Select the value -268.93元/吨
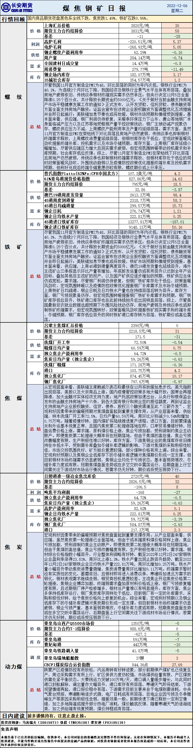This screenshot has height=748, width=193. point(140,47)
